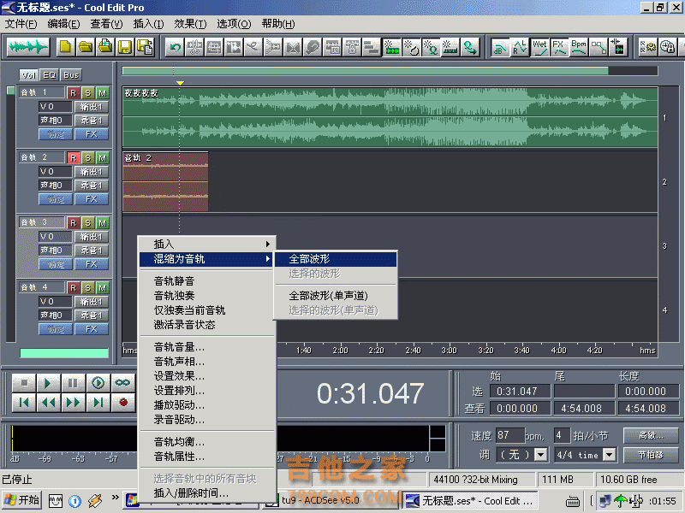This screenshot has width=685, height=513.
Task: Click the undo toolbar icon
Action: click(x=175, y=46)
